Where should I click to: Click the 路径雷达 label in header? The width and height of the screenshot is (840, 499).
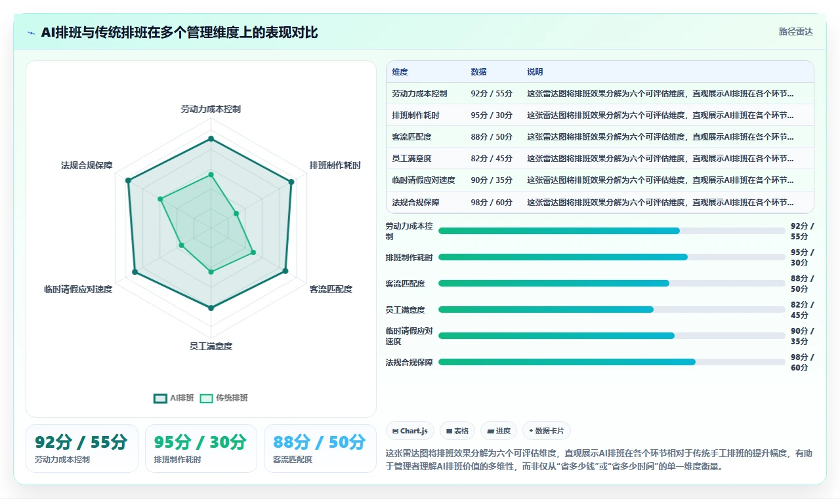point(796,31)
